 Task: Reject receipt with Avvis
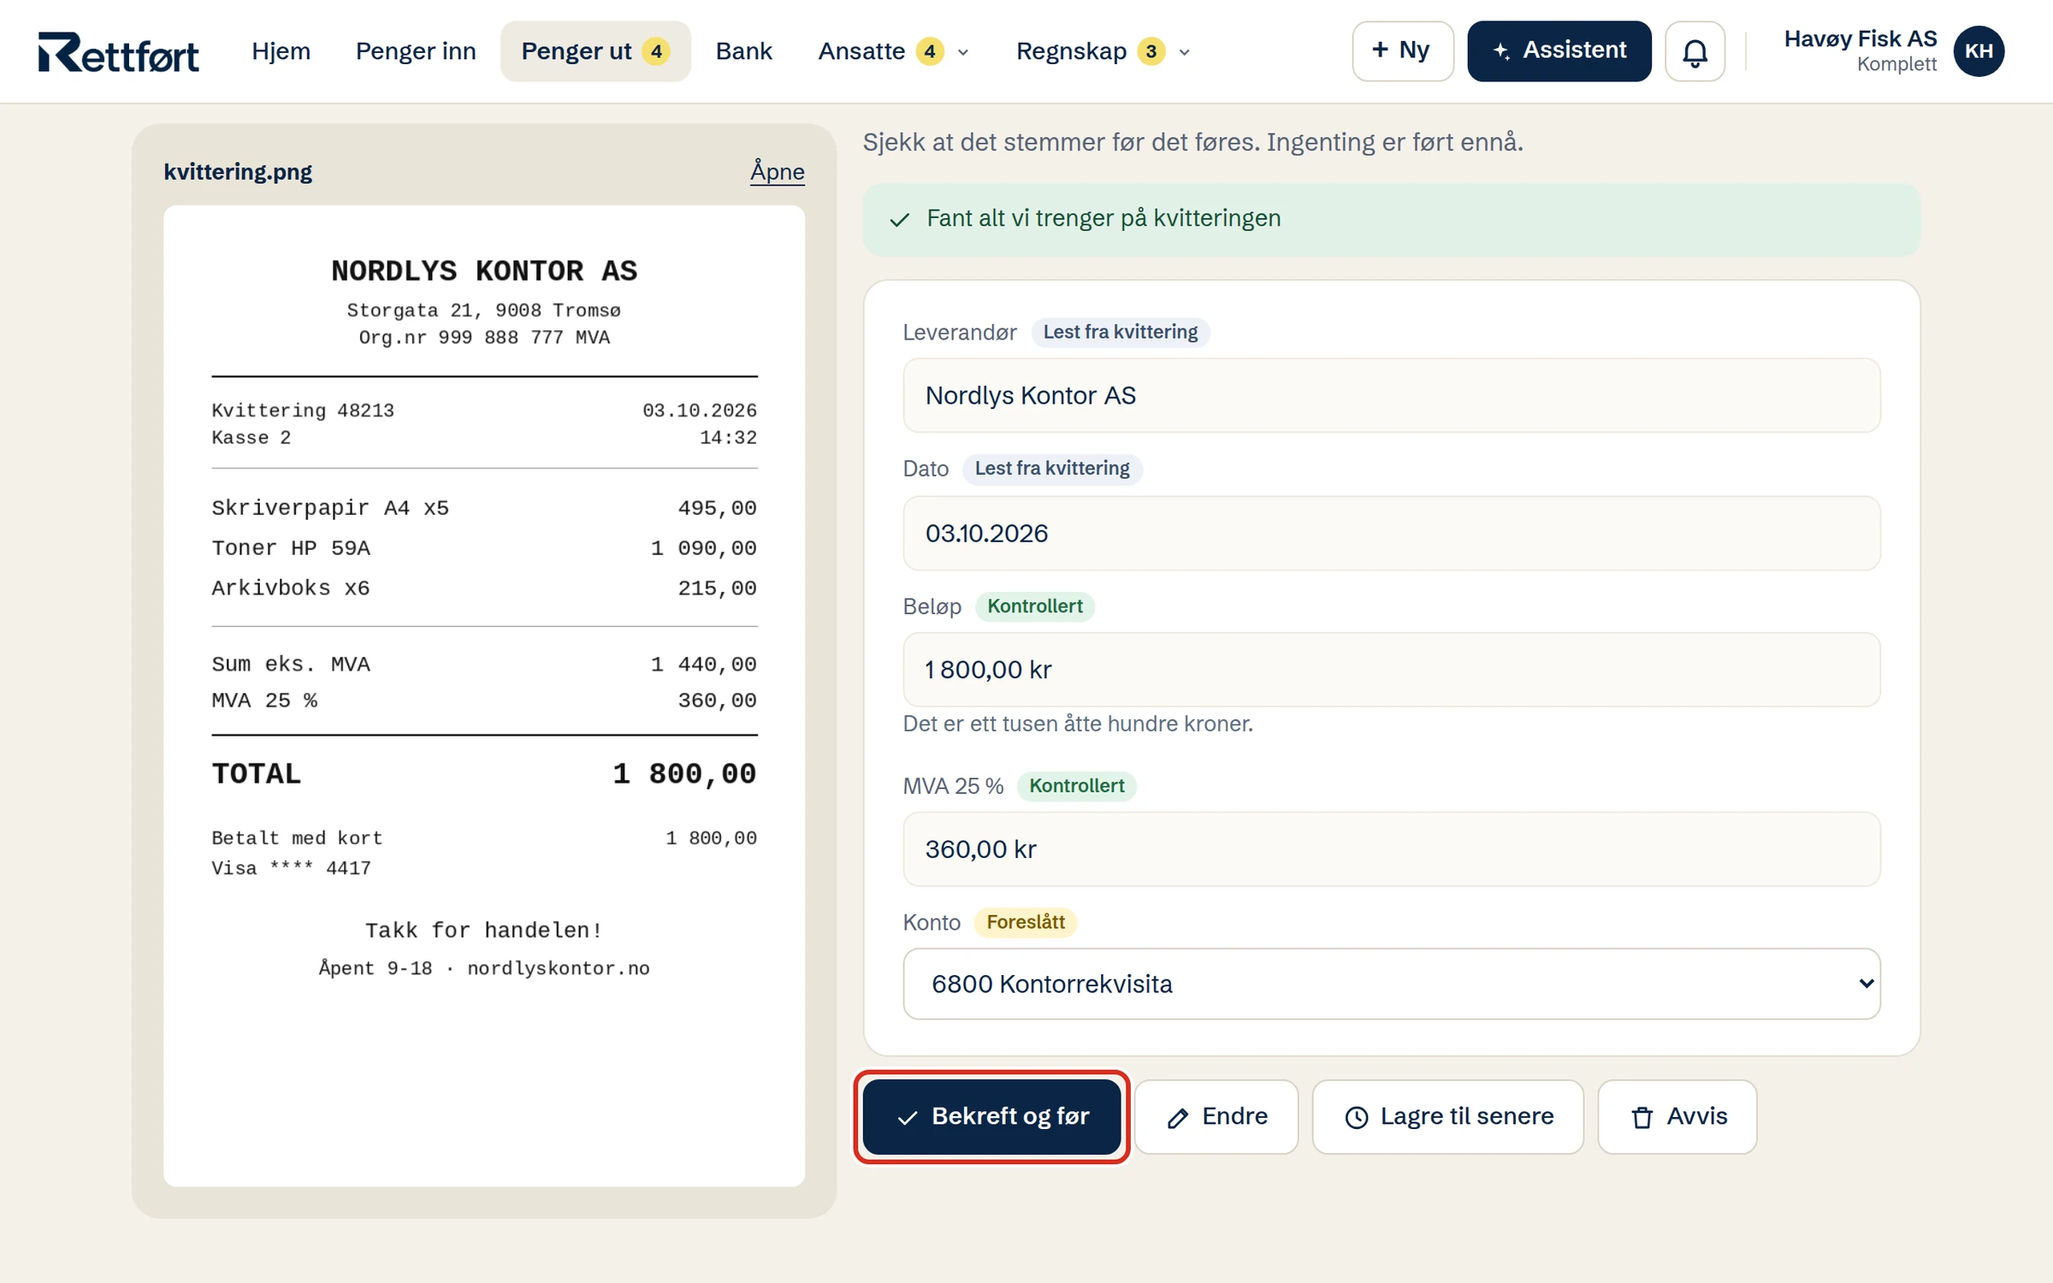[1677, 1116]
